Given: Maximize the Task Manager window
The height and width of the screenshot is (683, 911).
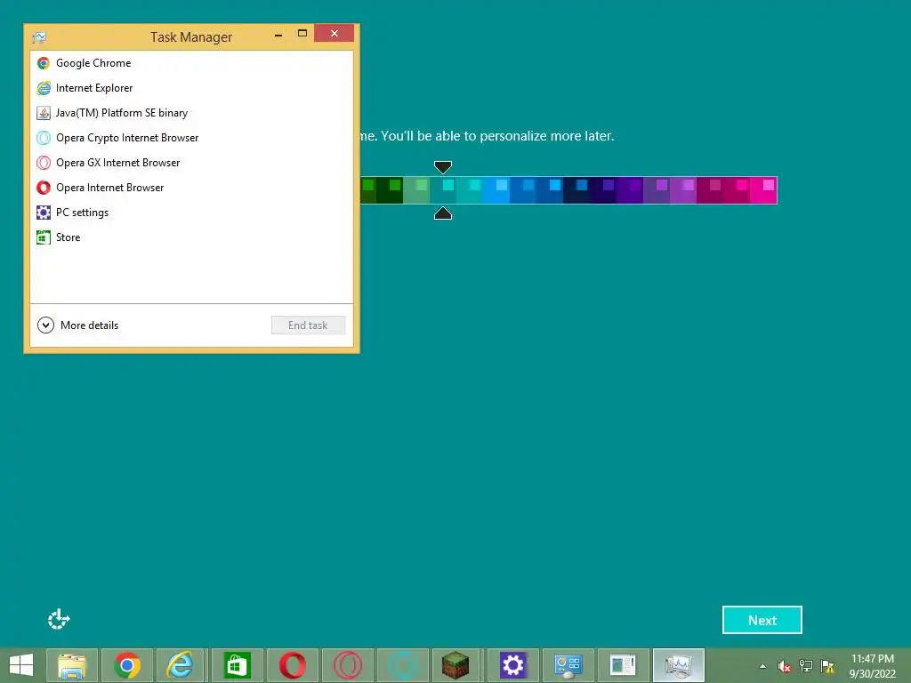Looking at the screenshot, I should (x=302, y=34).
